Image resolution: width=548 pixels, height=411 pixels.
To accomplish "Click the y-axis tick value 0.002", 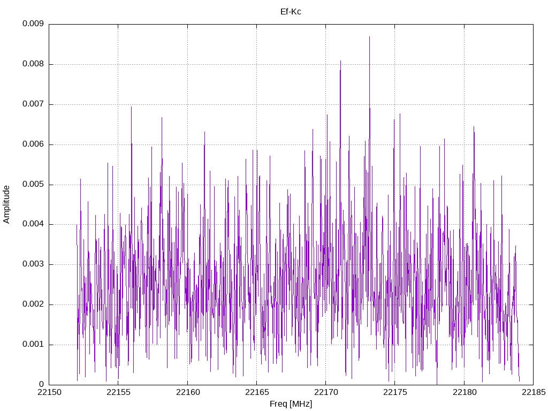I will point(33,305).
